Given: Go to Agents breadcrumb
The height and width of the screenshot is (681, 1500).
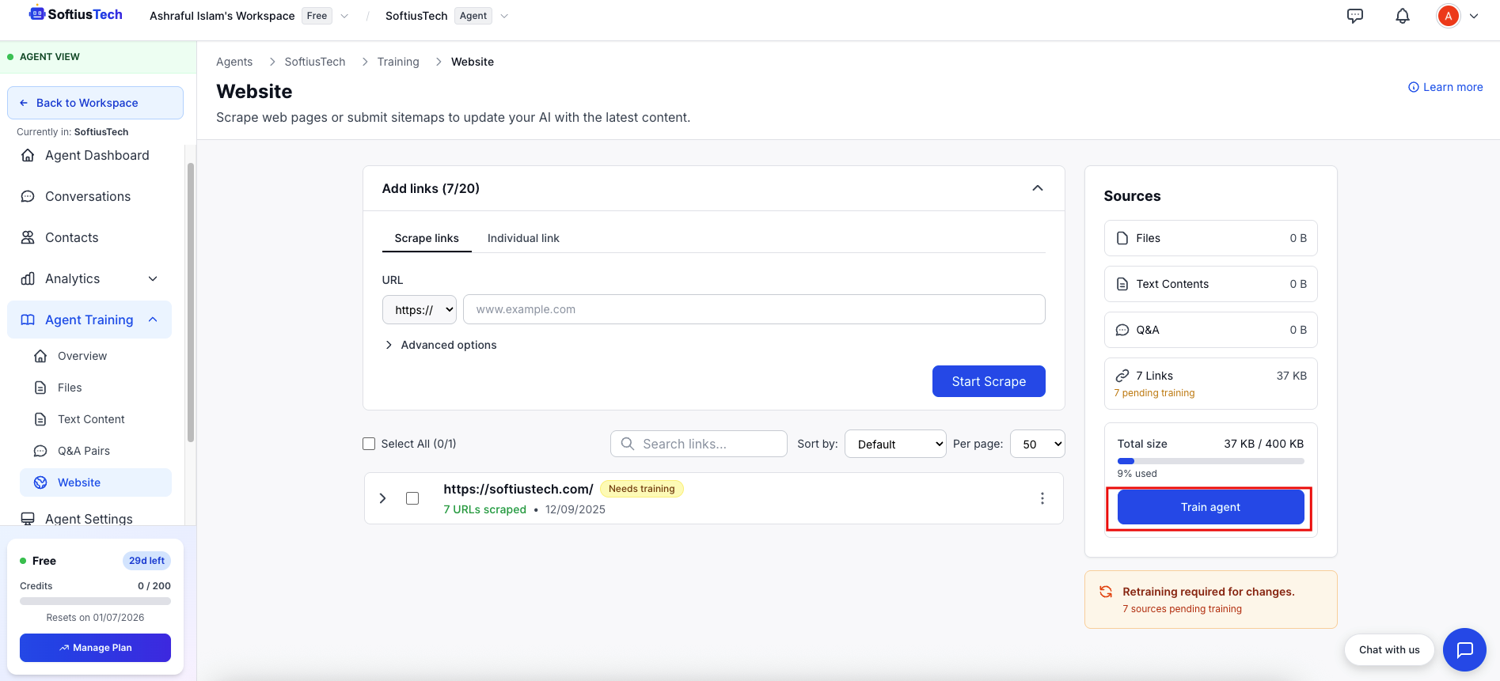Looking at the screenshot, I should 234,62.
